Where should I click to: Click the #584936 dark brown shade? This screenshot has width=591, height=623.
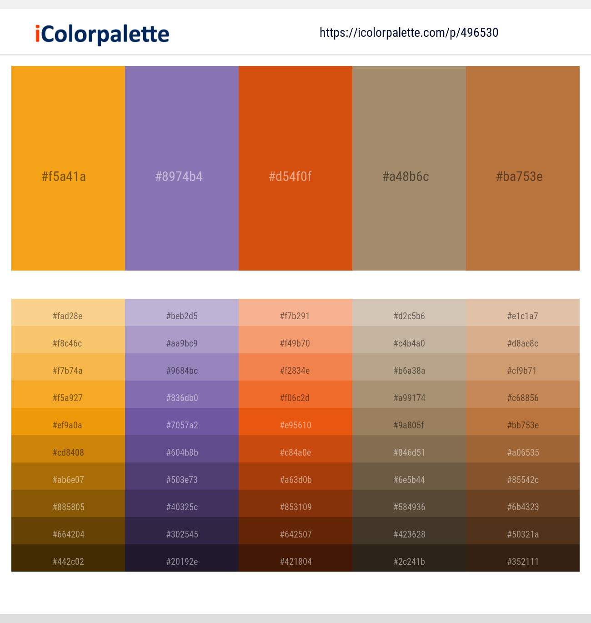coord(409,503)
